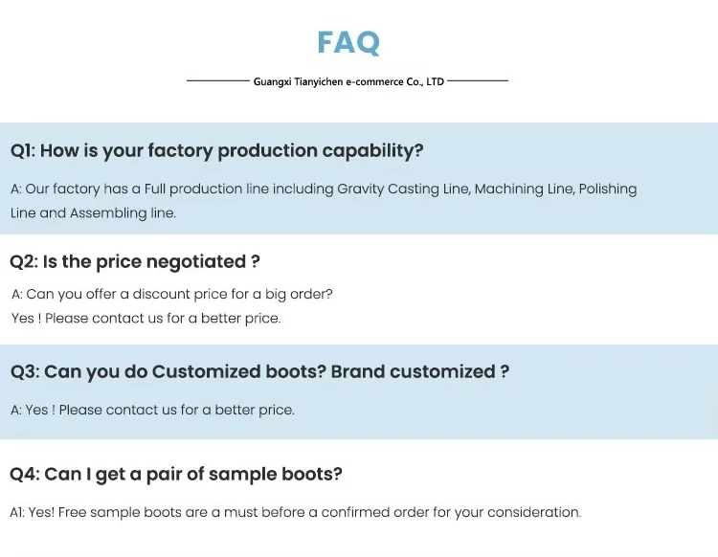Expand Q4 about a pair of sample boots

(176, 474)
